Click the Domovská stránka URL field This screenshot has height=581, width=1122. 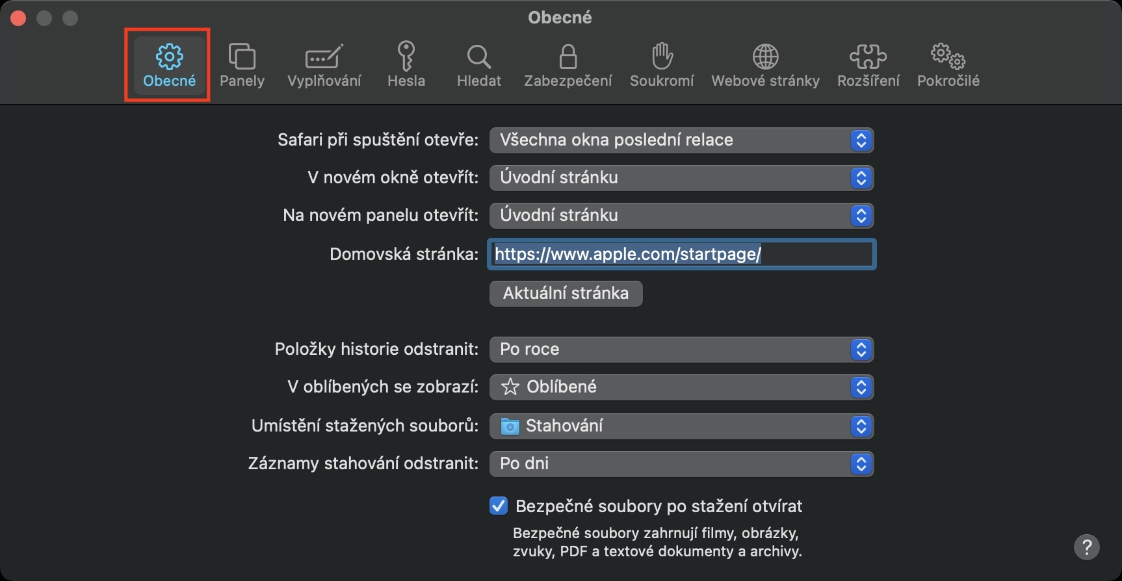click(x=681, y=254)
